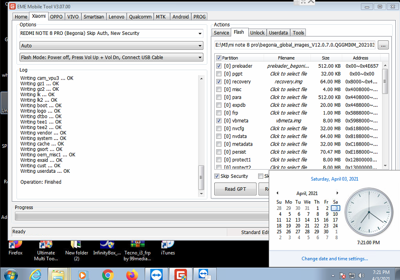400x280 pixels.
Task: Open the volume speaker tray icon
Action: click(x=361, y=275)
